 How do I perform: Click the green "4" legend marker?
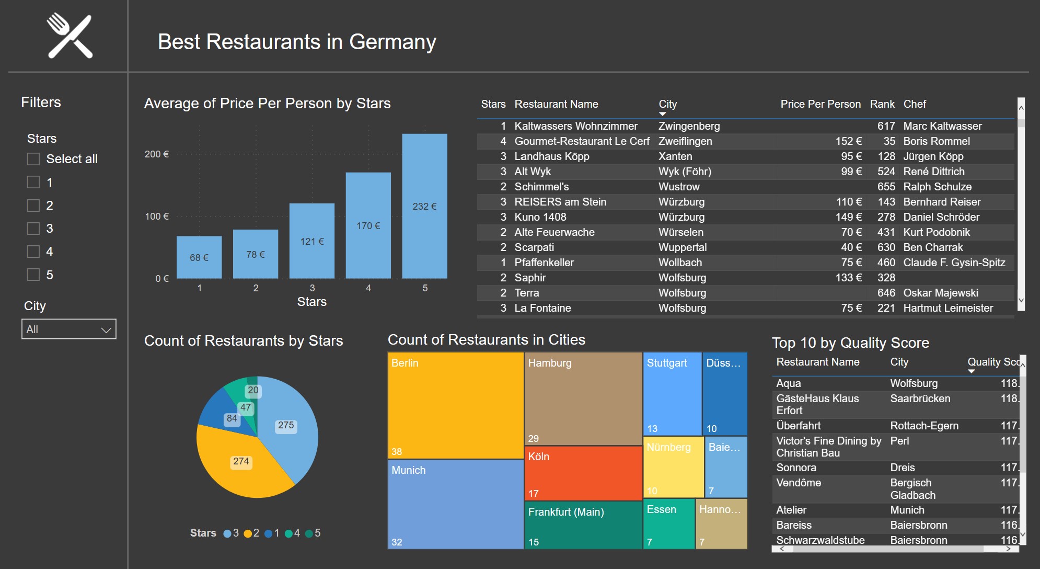(x=288, y=533)
